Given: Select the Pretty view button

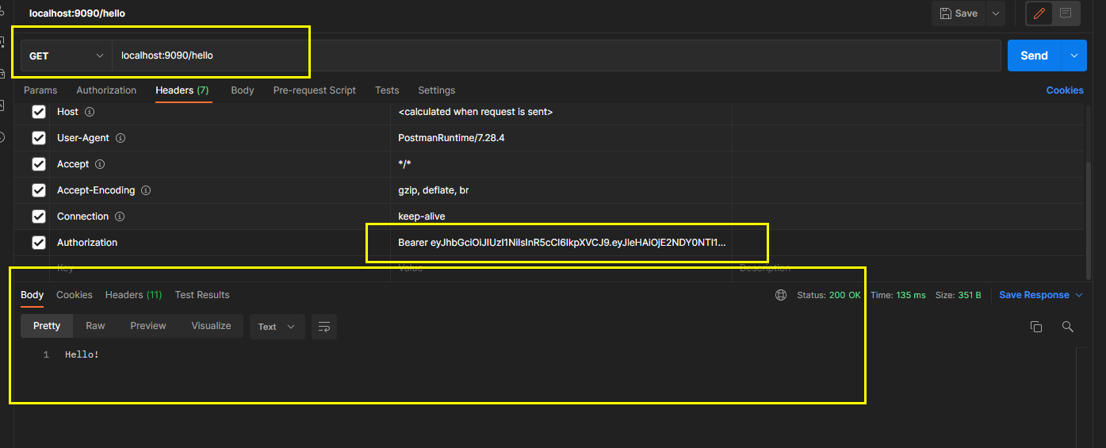Looking at the screenshot, I should 47,326.
